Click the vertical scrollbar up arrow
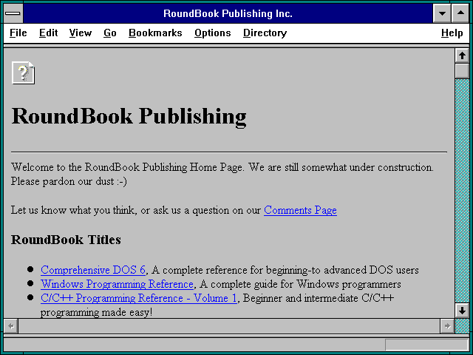This screenshot has width=473, height=355. coord(462,55)
